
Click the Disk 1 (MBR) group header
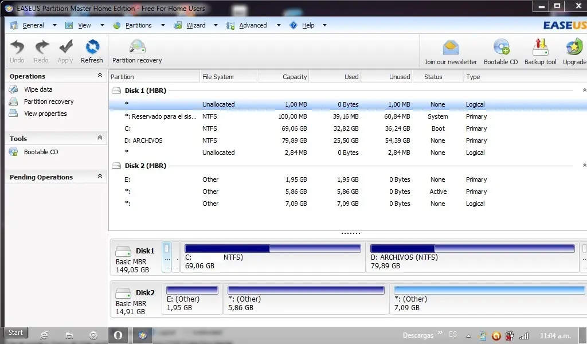(x=145, y=91)
